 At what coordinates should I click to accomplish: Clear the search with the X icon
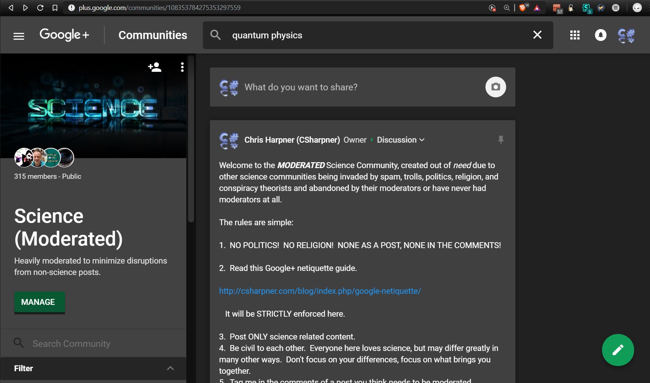tap(537, 35)
